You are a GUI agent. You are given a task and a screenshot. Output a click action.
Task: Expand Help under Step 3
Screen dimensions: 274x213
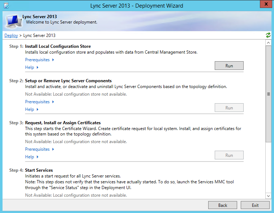click(x=31, y=157)
